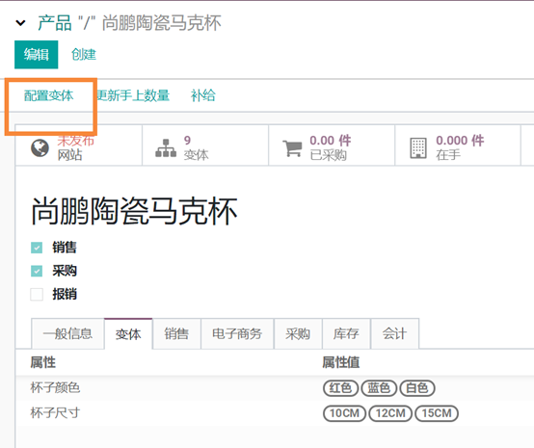The width and height of the screenshot is (534, 448).
Task: Go back via 产品 breadcrumb link
Action: (55, 23)
